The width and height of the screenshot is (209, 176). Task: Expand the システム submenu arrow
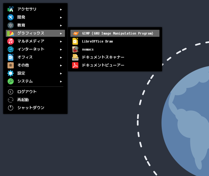pos(61,81)
